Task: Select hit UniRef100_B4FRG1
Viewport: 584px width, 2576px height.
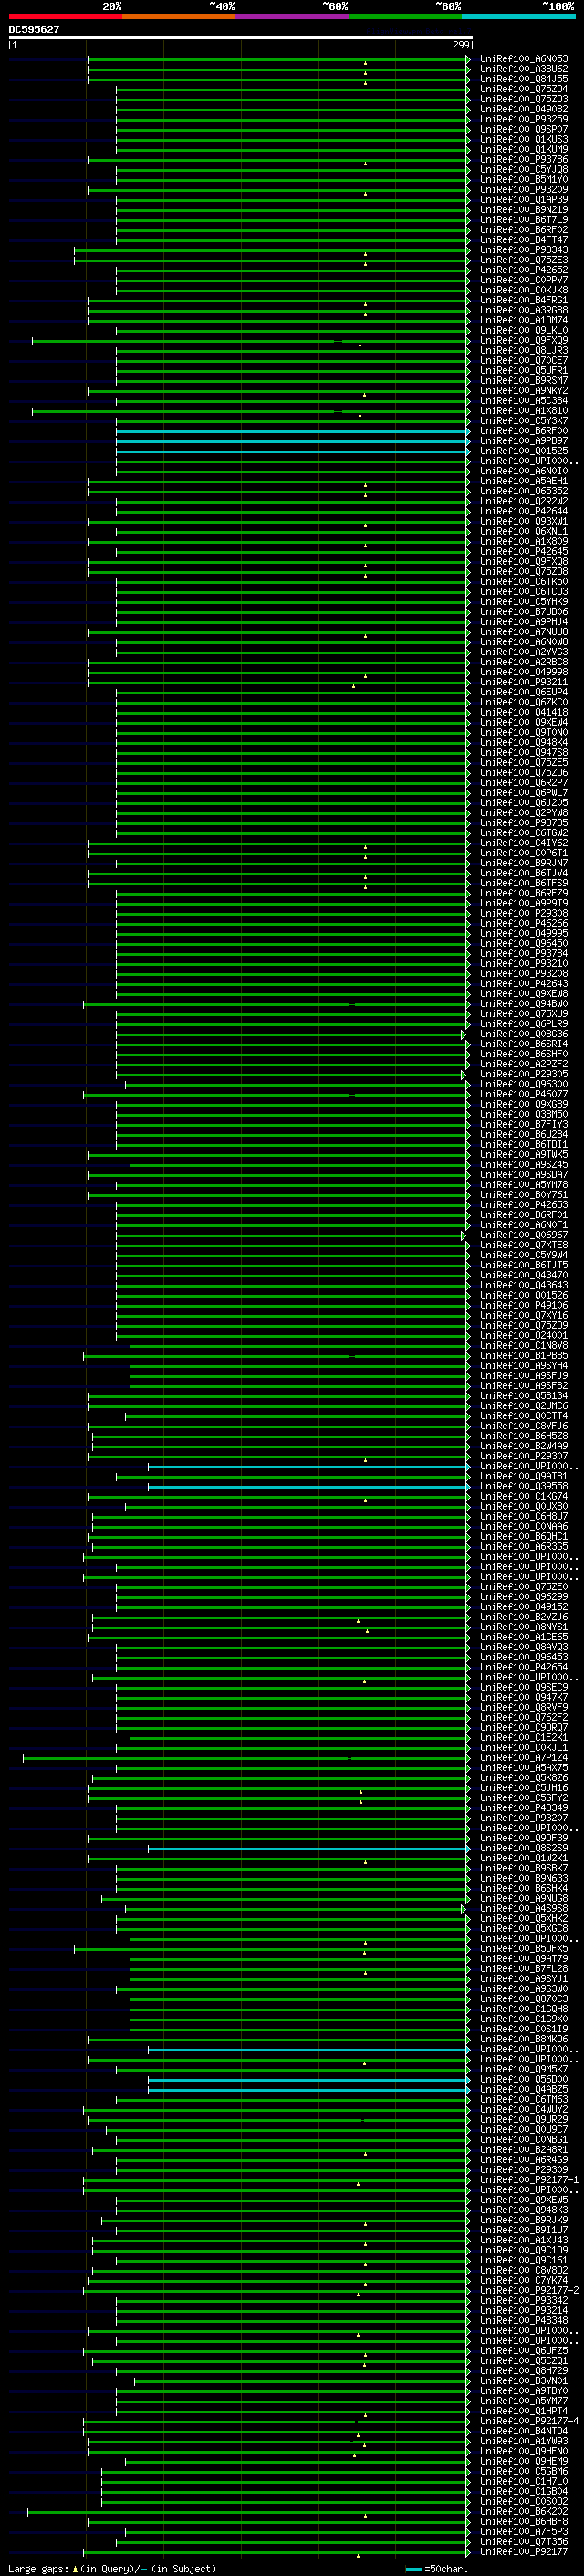Action: click(524, 300)
